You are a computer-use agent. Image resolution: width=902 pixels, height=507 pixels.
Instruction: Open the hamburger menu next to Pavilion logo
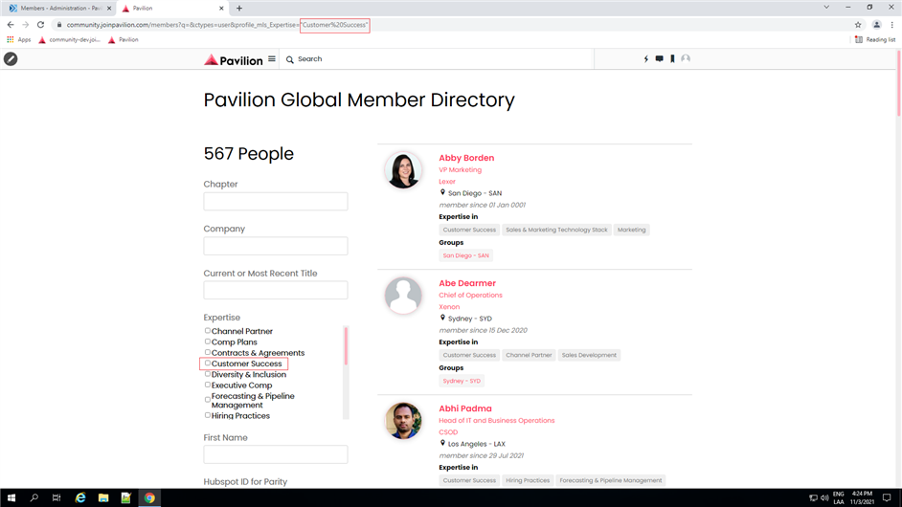click(272, 58)
